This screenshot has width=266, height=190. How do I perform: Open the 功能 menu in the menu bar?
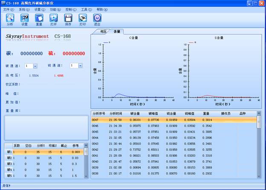[x=55, y=9]
